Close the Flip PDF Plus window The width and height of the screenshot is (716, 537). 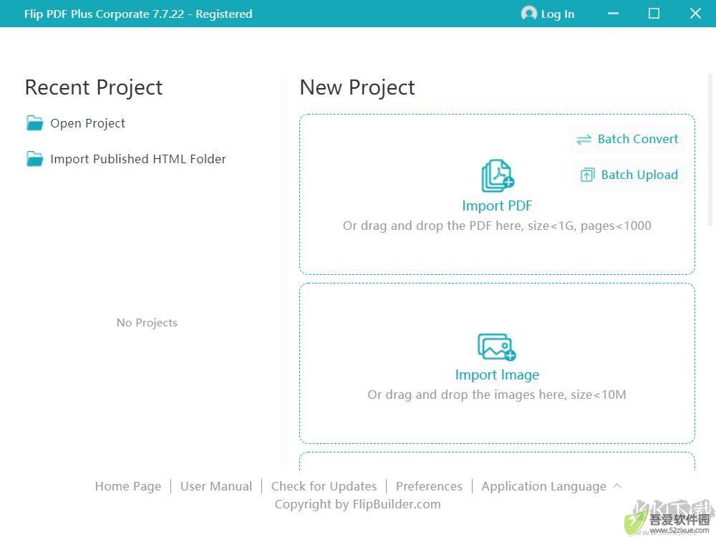(695, 14)
